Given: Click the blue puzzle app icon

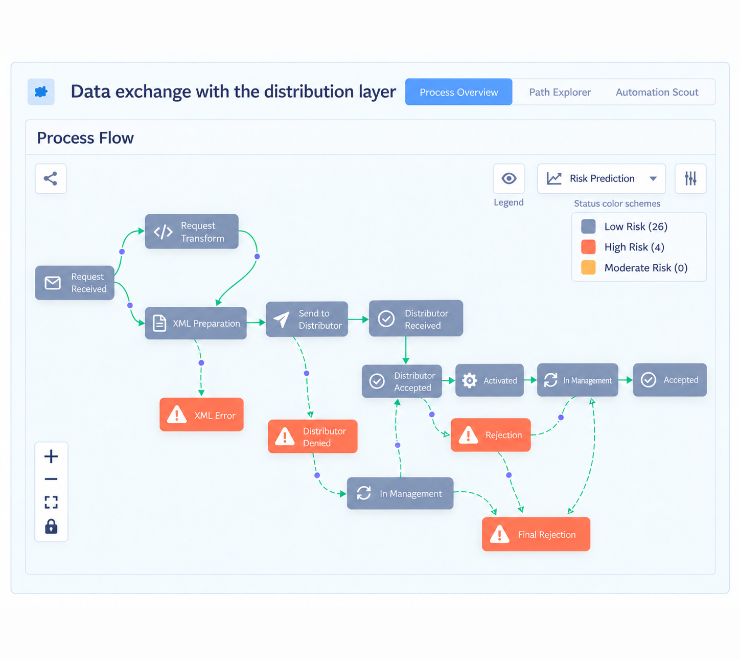Looking at the screenshot, I should [41, 92].
